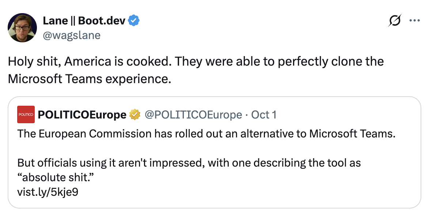429x218 pixels.
Task: Click the "Holy shit, America is cooked" line
Action: [x=195, y=61]
